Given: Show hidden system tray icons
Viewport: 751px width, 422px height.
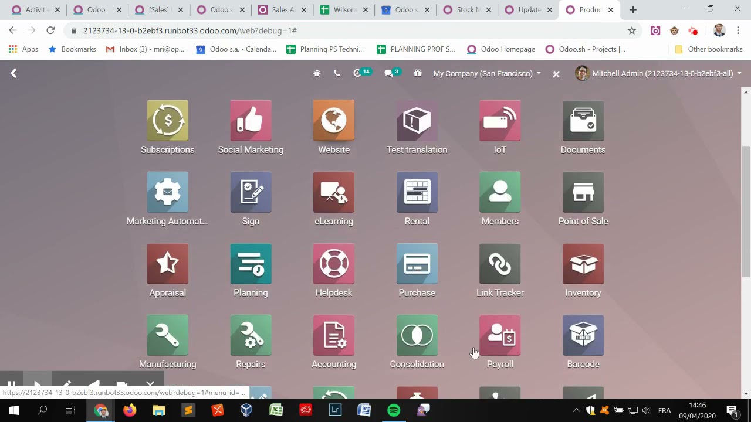Looking at the screenshot, I should (576, 410).
